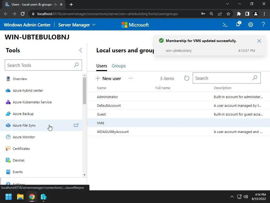Click the users search magnifier icon
Screen dimensions: 270x203
click(255, 78)
